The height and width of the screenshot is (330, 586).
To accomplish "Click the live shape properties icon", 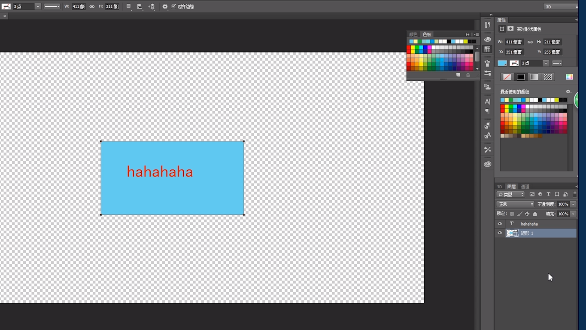I will pyautogui.click(x=501, y=29).
